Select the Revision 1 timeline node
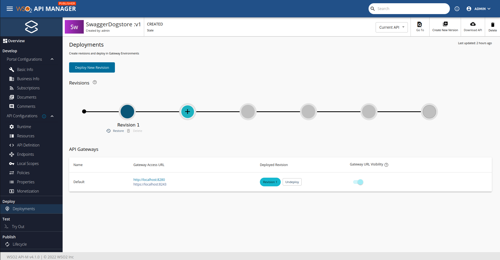 (x=127, y=112)
